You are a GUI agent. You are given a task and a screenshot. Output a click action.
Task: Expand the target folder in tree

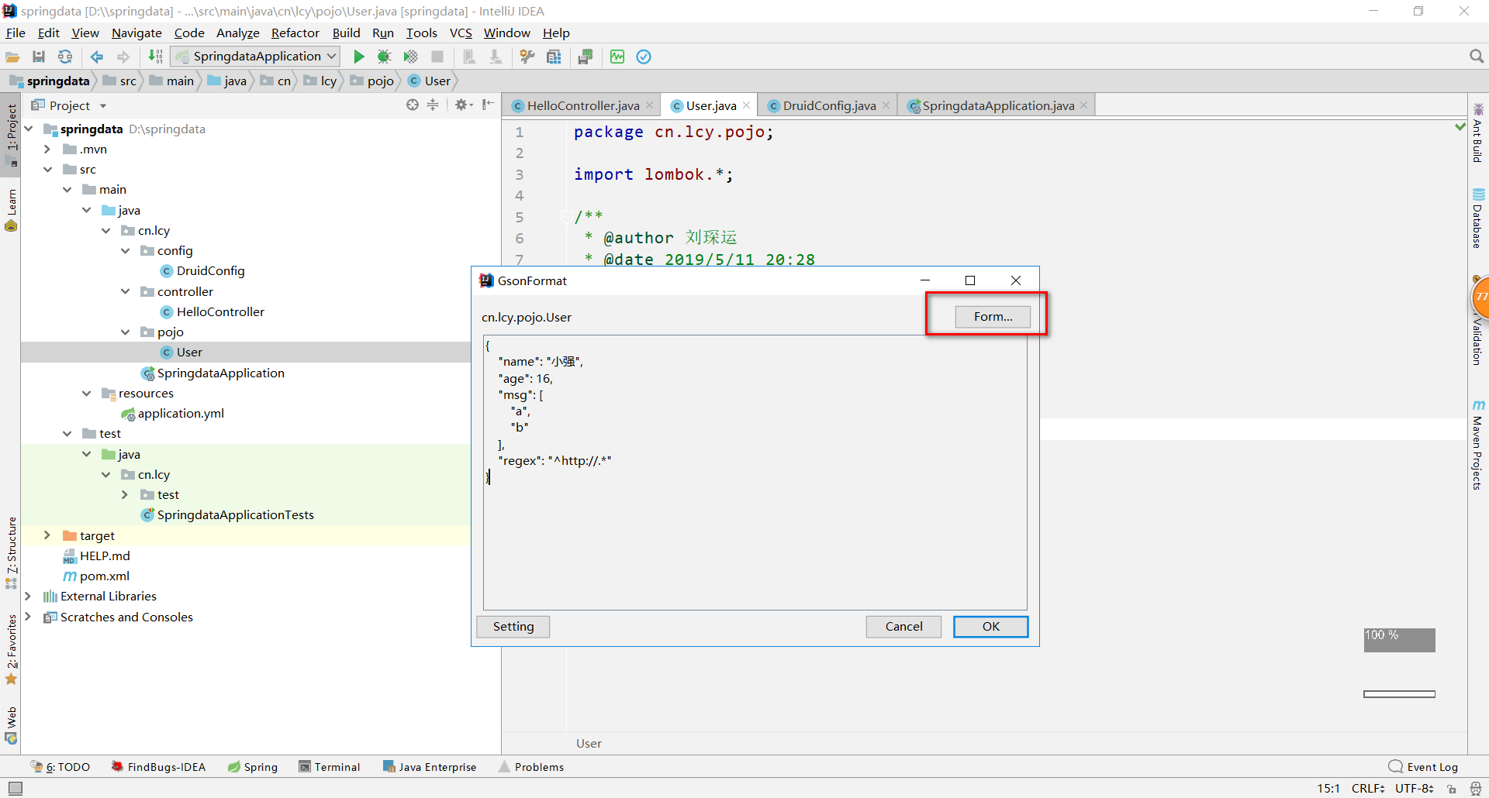(47, 535)
